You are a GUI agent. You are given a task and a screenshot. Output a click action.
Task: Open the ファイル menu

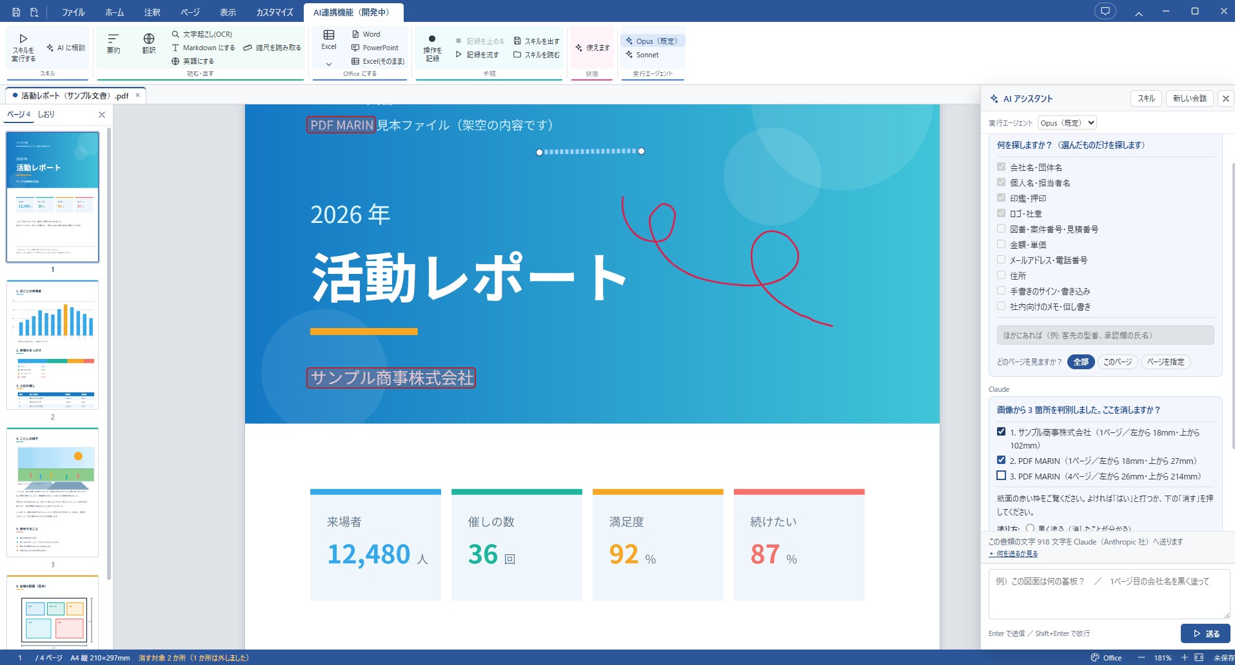73,12
